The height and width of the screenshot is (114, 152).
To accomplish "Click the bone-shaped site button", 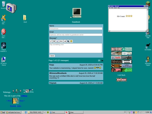I will click(x=127, y=62).
